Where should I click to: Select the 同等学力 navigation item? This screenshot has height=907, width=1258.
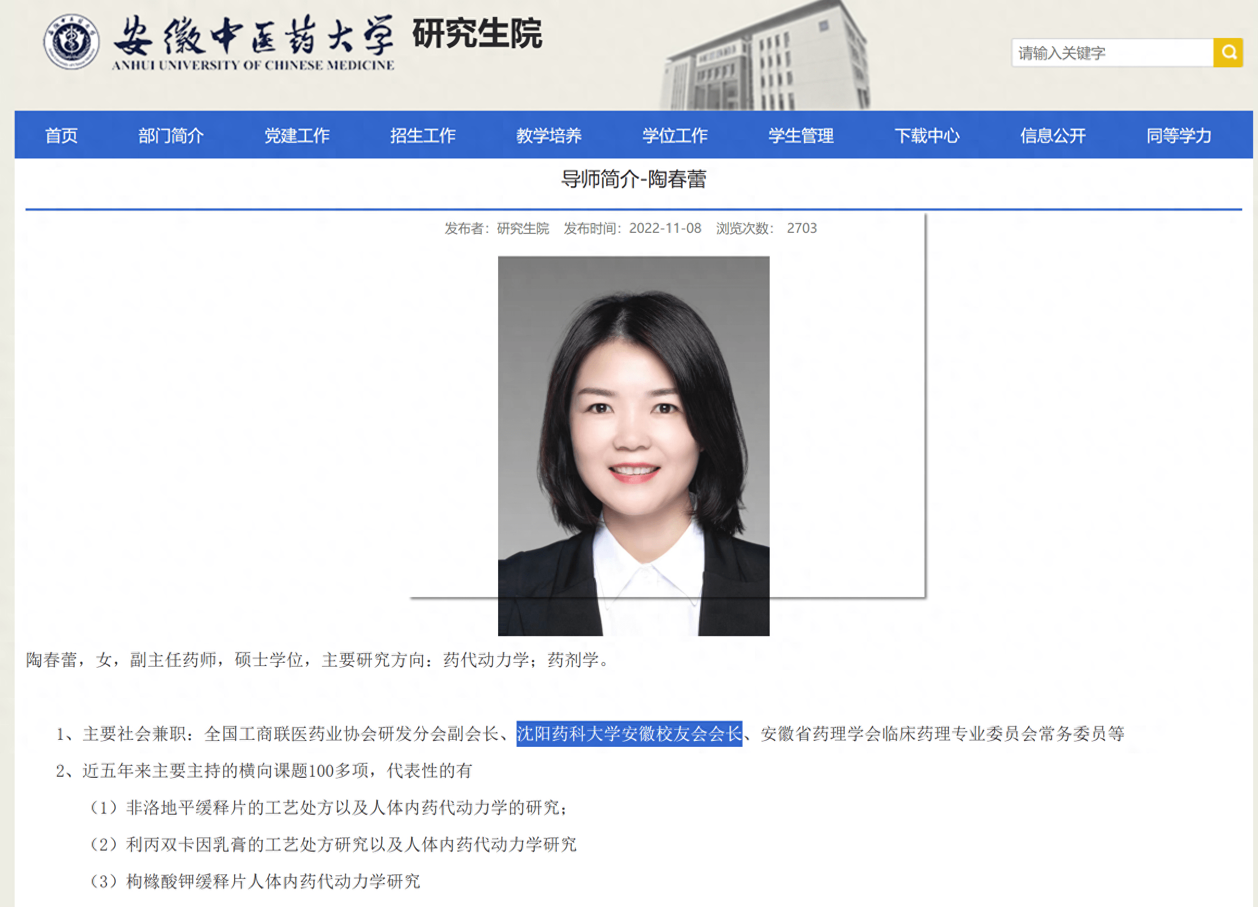[x=1179, y=135]
